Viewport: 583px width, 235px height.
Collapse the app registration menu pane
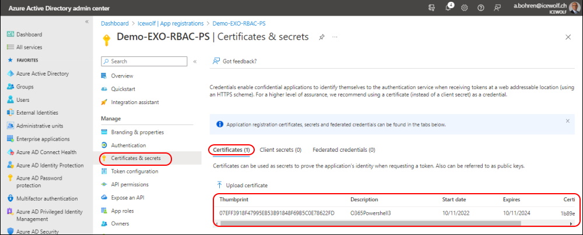click(x=195, y=62)
